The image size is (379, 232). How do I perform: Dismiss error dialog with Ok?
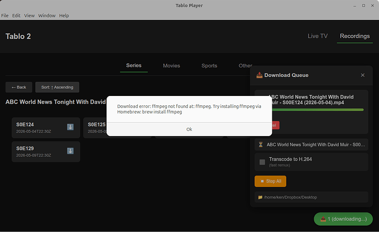(x=189, y=129)
